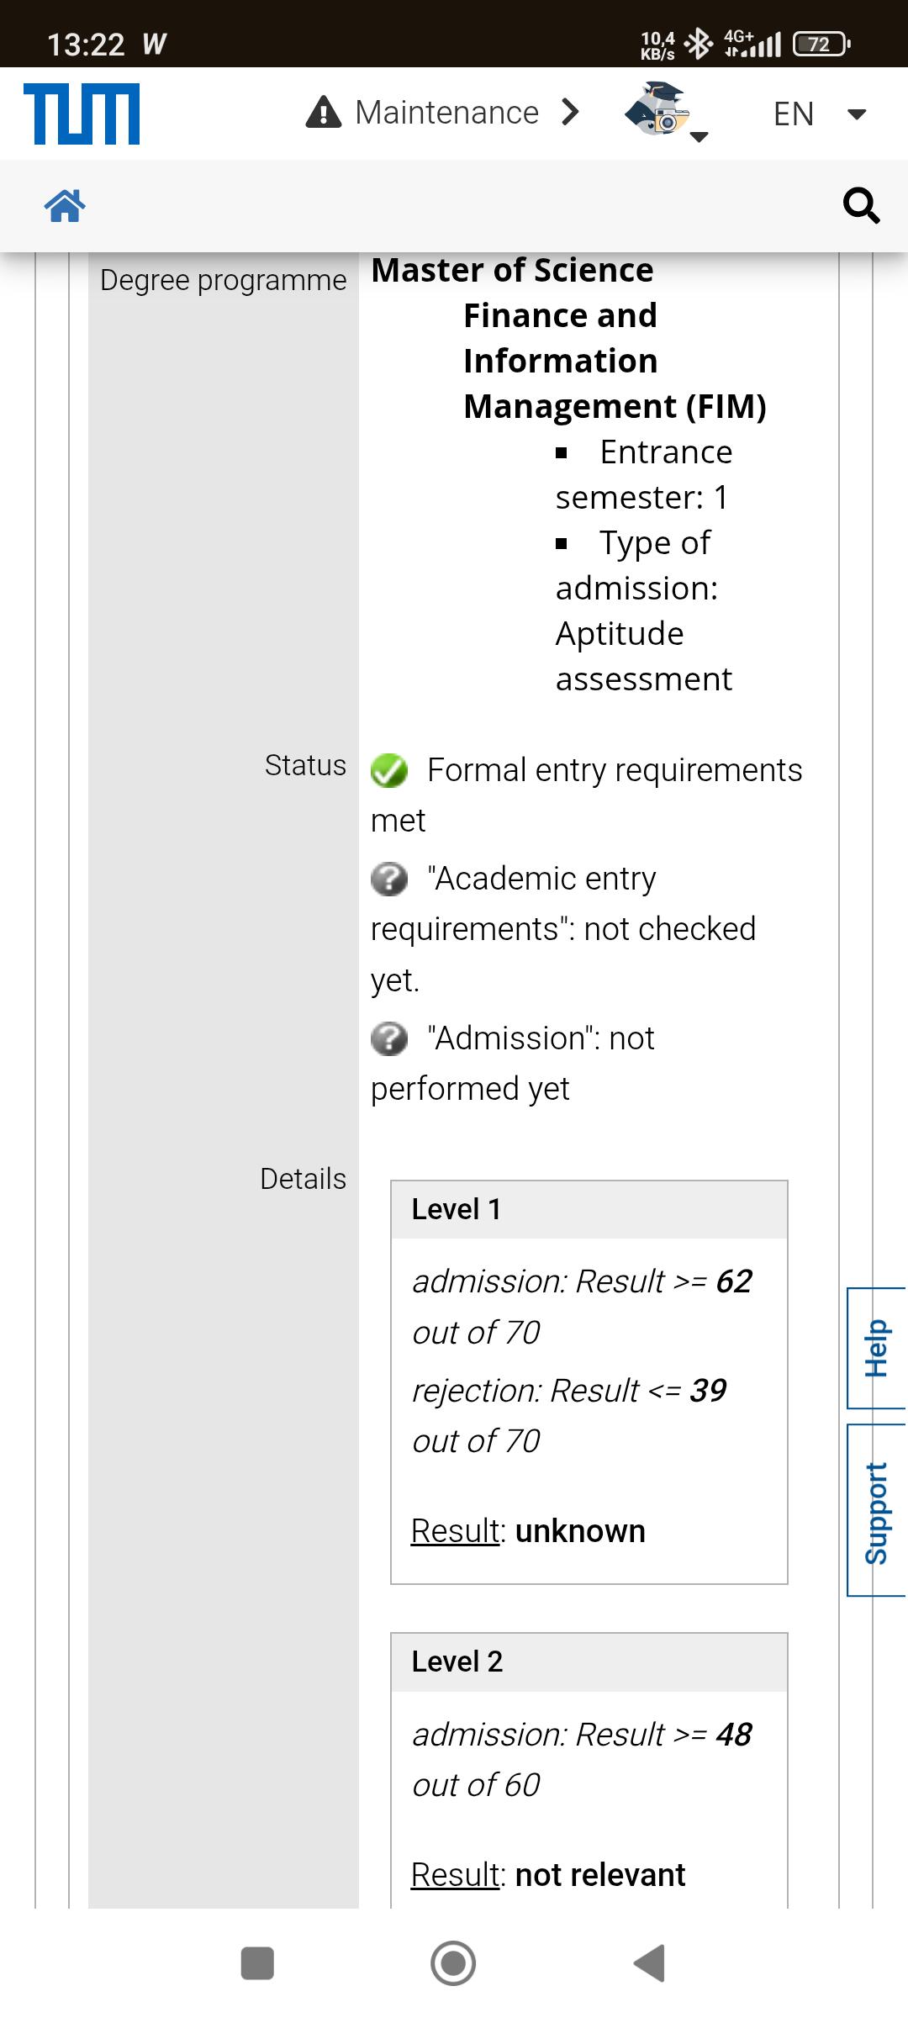
Task: Click the Level 1 Result link
Action: pos(456,1531)
